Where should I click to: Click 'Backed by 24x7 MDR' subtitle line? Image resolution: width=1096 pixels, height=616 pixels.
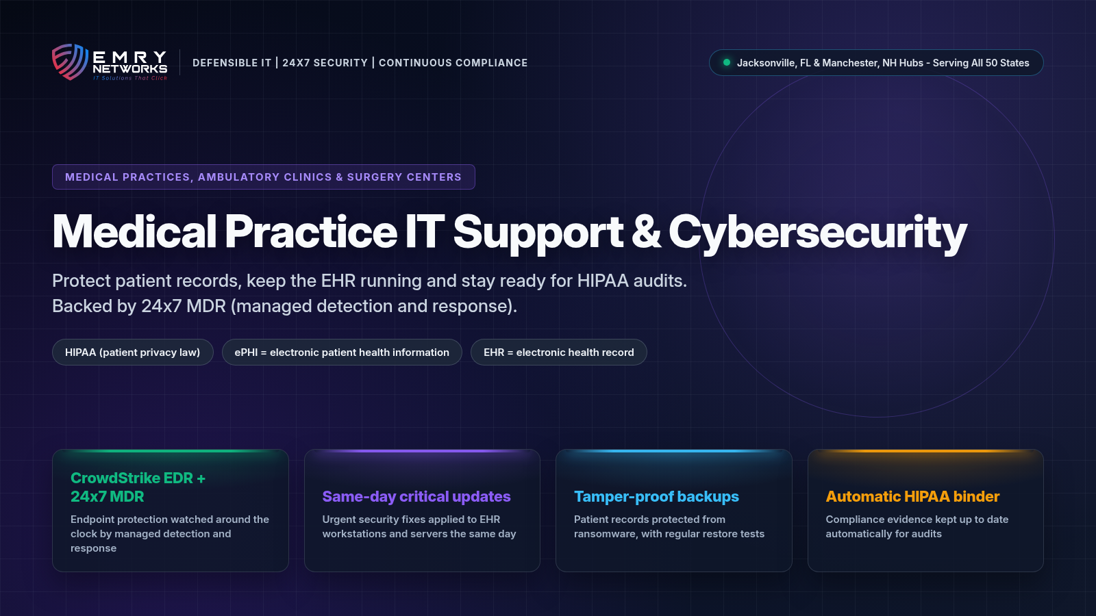[284, 306]
